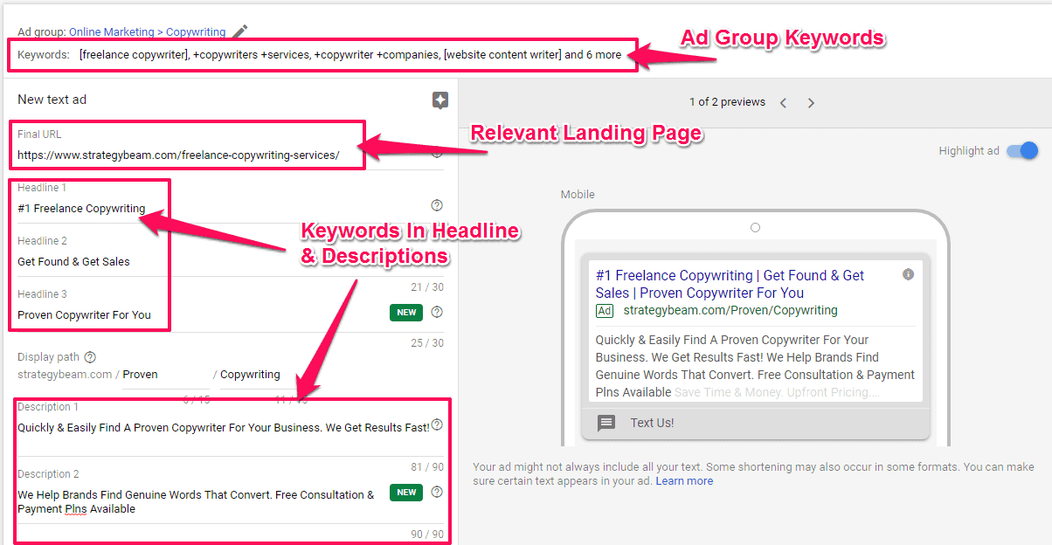Click the Display path 'Proven' field
1052x545 pixels.
tap(165, 375)
